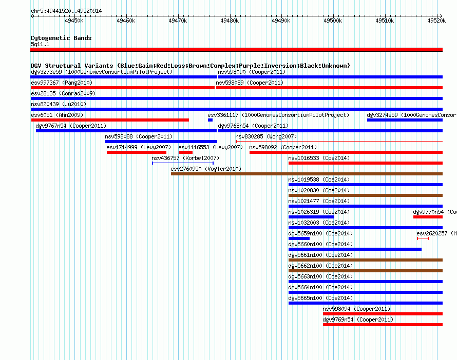Click nsv1016533 (Coe2014) label
This screenshot has height=360, width=457.
pyautogui.click(x=319, y=158)
